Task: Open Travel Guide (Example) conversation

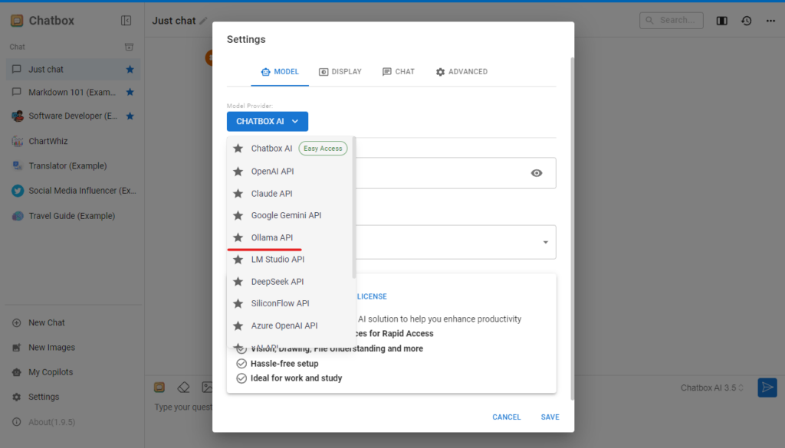Action: click(x=73, y=216)
